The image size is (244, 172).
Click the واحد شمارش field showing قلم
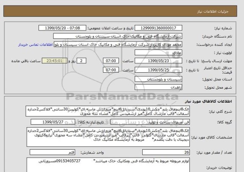[52, 152]
